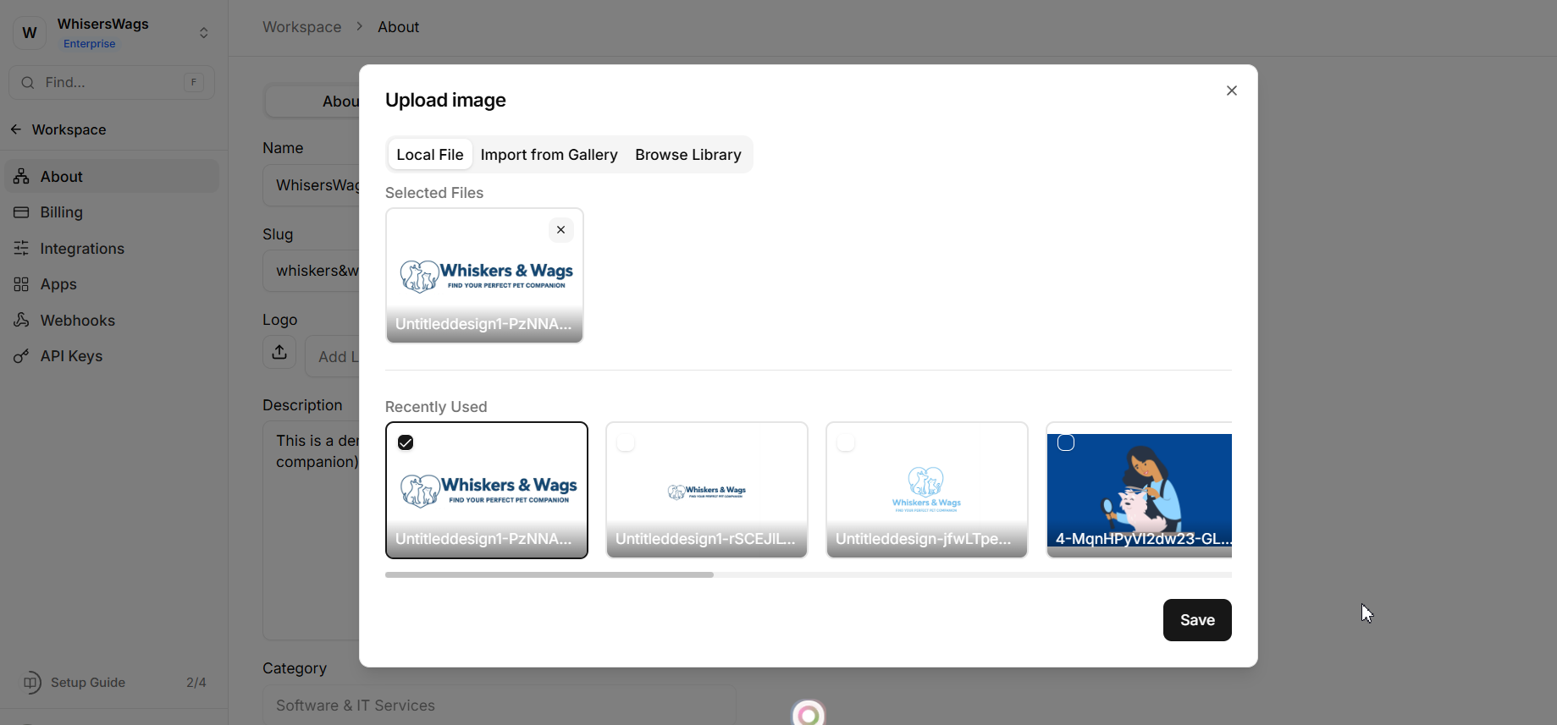Expand the WhisersWags workspace switcher
The image size is (1557, 725).
point(203,33)
